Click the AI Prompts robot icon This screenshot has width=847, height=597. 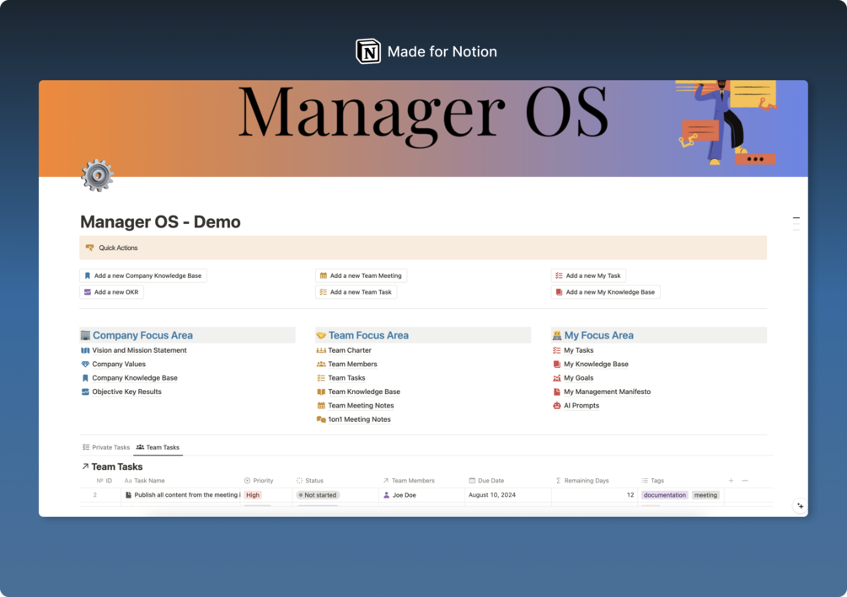click(557, 405)
